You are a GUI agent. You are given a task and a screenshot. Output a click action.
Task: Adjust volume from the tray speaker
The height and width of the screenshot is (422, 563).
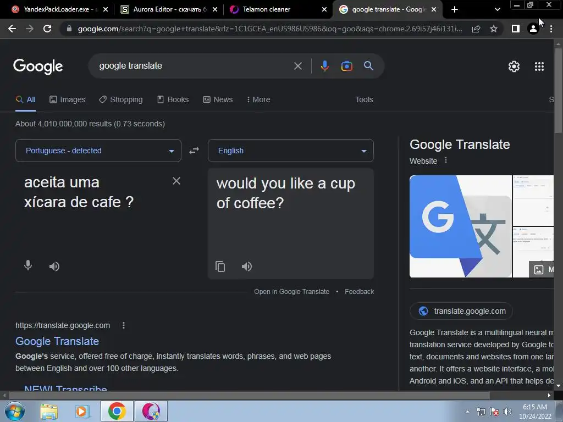coord(507,412)
